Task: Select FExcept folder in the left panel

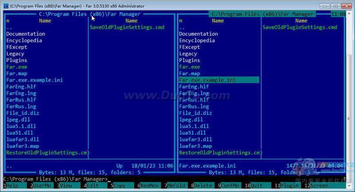Action: click(17, 47)
